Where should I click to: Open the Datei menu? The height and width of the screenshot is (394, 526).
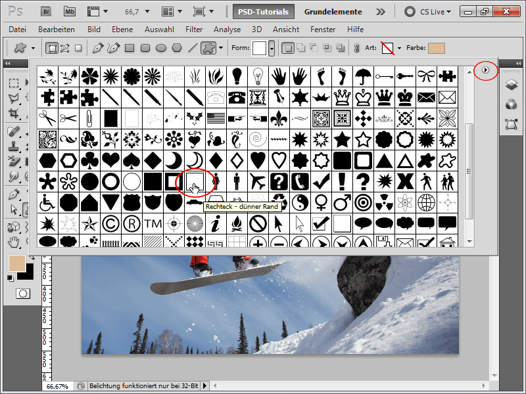[18, 30]
